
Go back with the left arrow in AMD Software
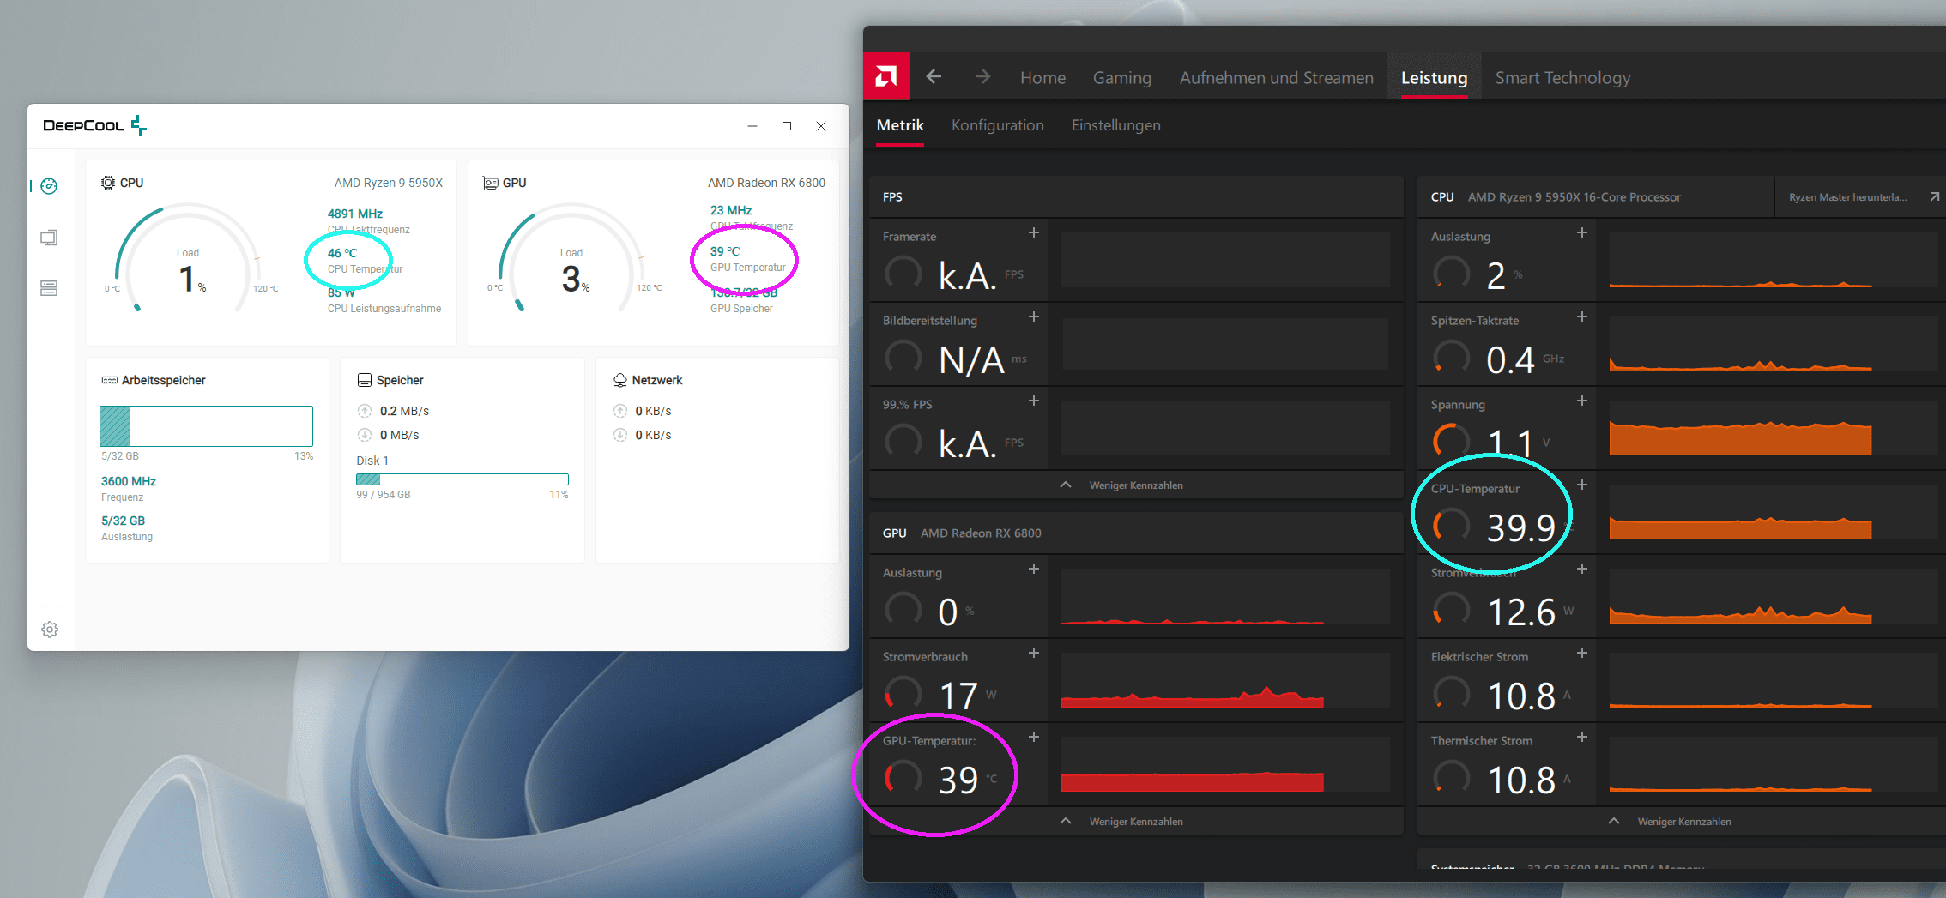(934, 77)
